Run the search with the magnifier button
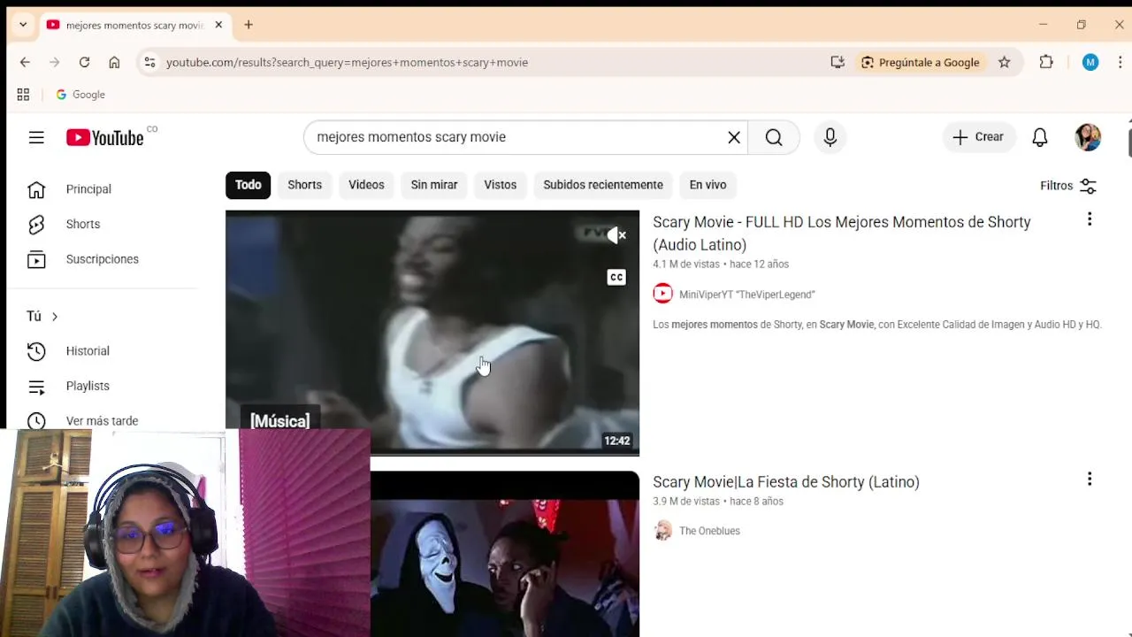The image size is (1132, 637). click(x=774, y=137)
